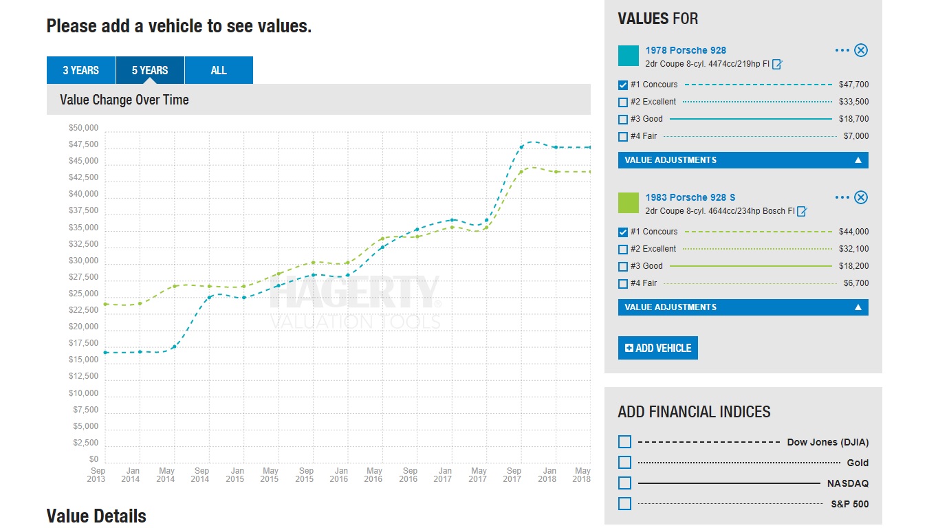Expand Value Adjustments for 1978 Porsche 928
Viewport: 927px width, 528px height.
pos(743,160)
